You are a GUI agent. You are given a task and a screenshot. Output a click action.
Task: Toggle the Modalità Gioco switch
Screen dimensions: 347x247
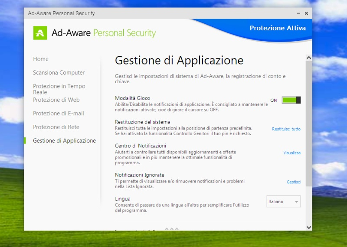291,100
